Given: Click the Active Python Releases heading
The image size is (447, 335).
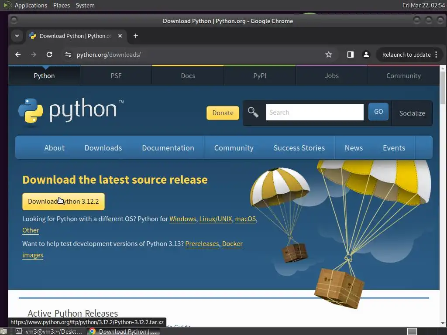Looking at the screenshot, I should click(73, 313).
